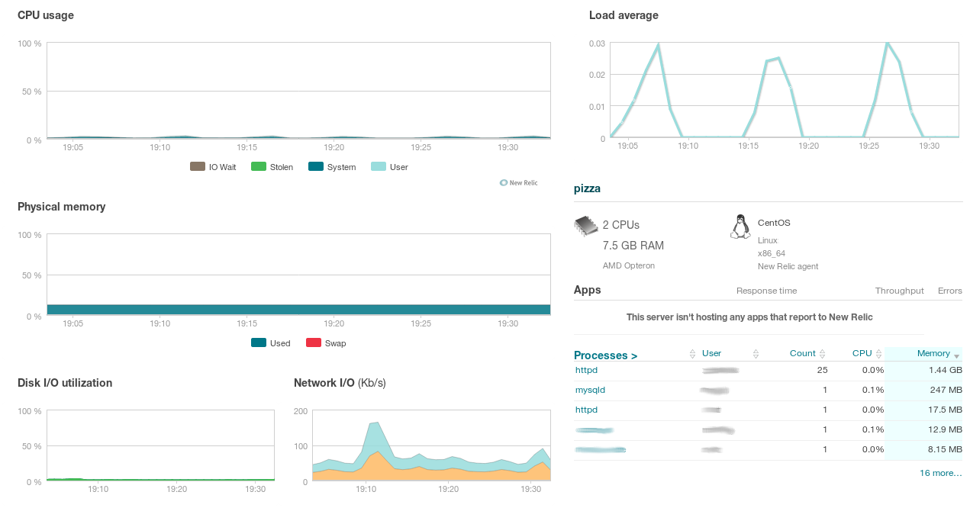Sort by User column arrows icon
Screen dimensions: 970x508
(x=756, y=354)
